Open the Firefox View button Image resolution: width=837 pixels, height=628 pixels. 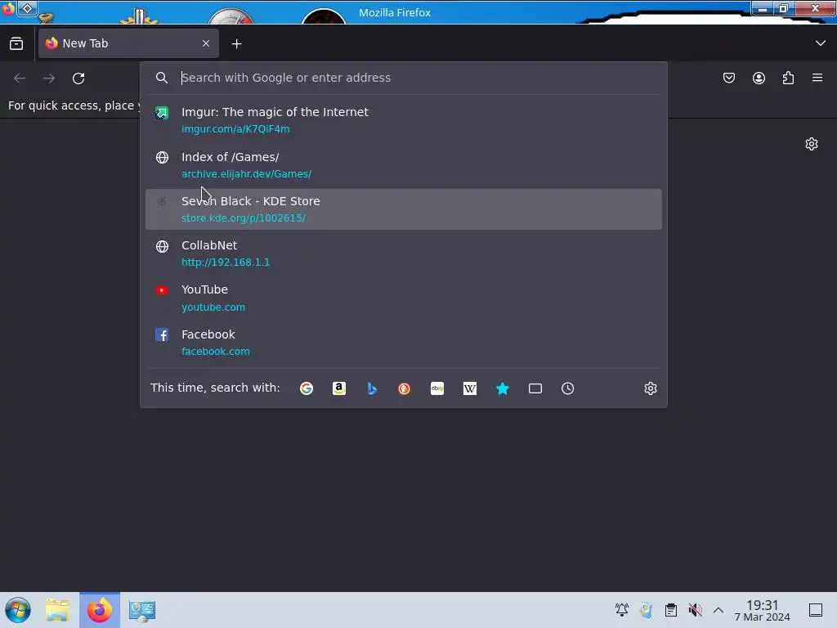coord(16,44)
